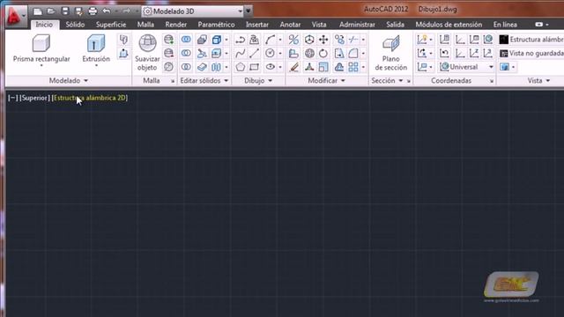Viewport: 564px width, 317px height.
Task: Toggle the ribbon minimize button beside En línea
Action: coord(538,25)
